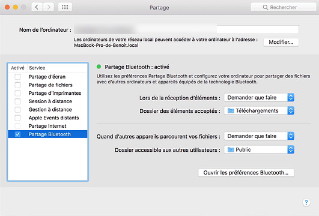Open the Dossier accessible aux autres utilisateurs dropdown

click(259, 150)
